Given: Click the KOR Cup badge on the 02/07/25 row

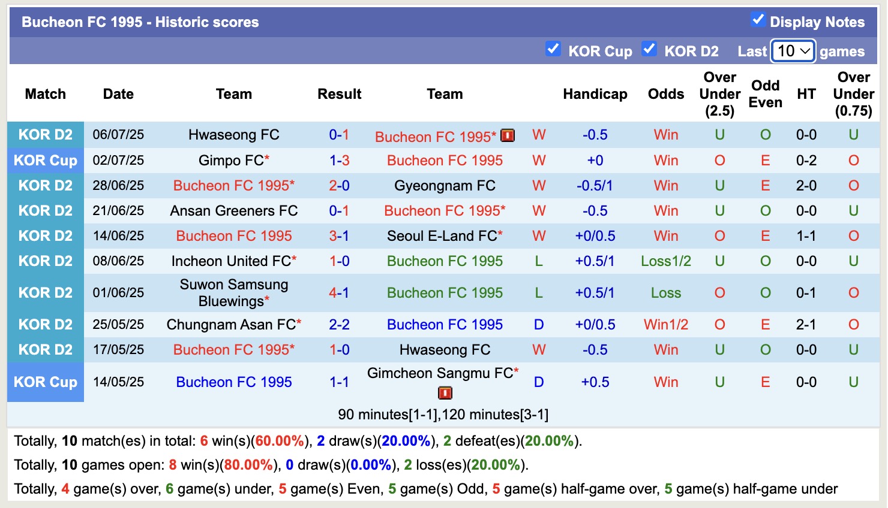Looking at the screenshot, I should pyautogui.click(x=45, y=160).
